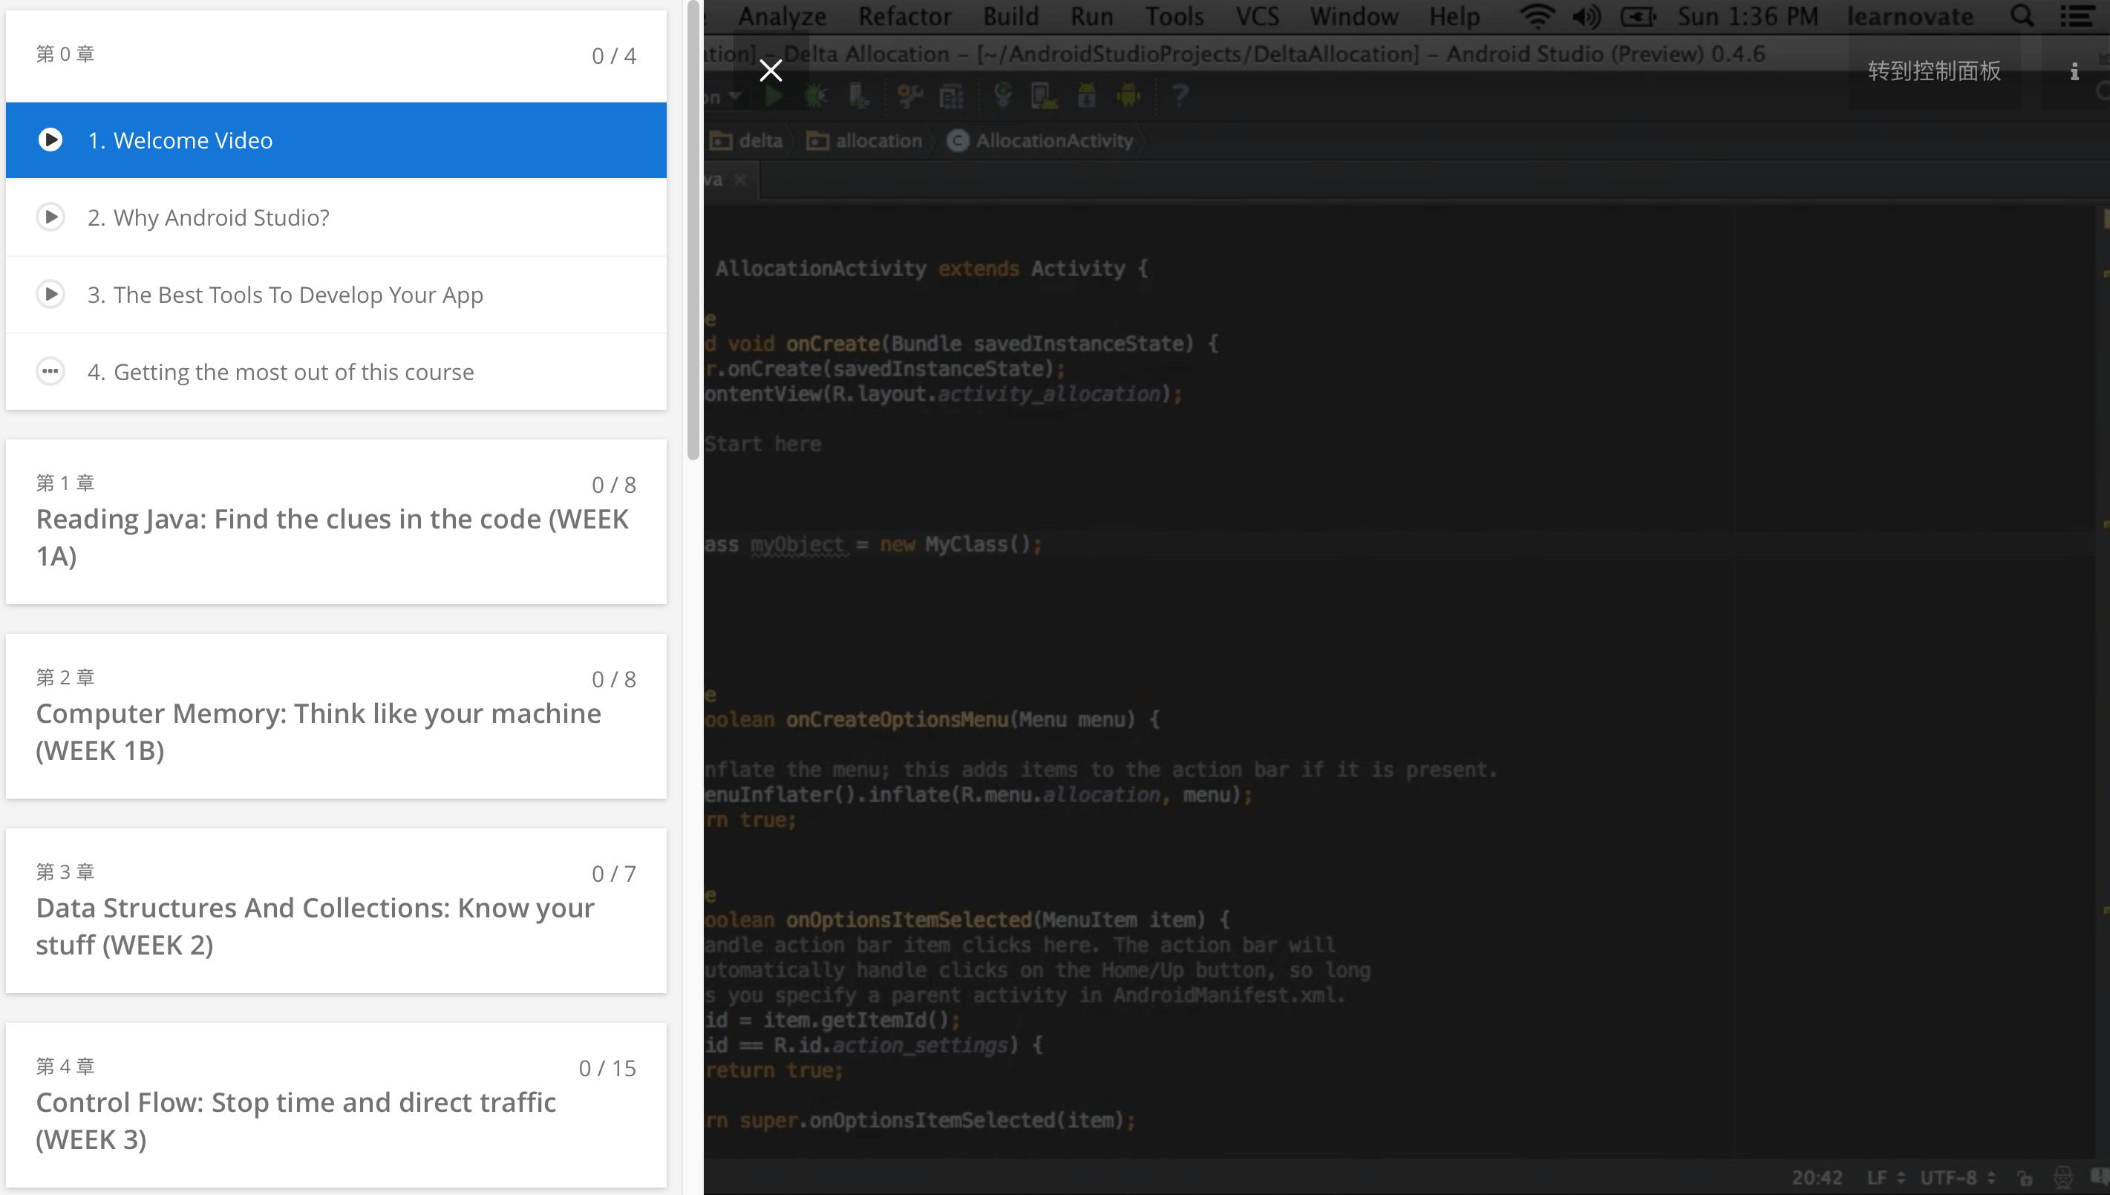Click the lock icon in the status bar
The height and width of the screenshot is (1195, 2110).
coord(2025,1179)
